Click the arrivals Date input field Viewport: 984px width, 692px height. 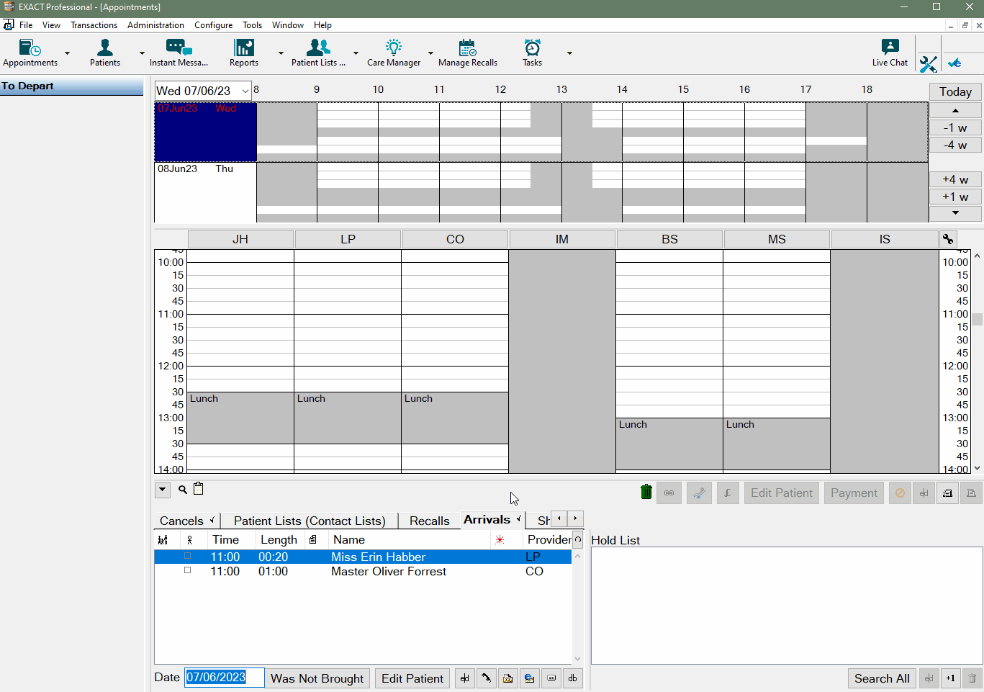coord(224,678)
